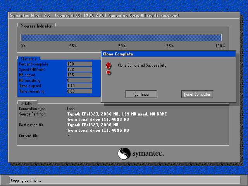
Task: Click the 'Time remaining' label
Action: [32, 91]
